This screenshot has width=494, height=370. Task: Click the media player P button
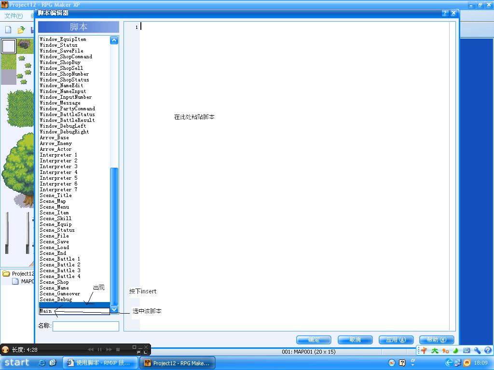click(x=138, y=352)
